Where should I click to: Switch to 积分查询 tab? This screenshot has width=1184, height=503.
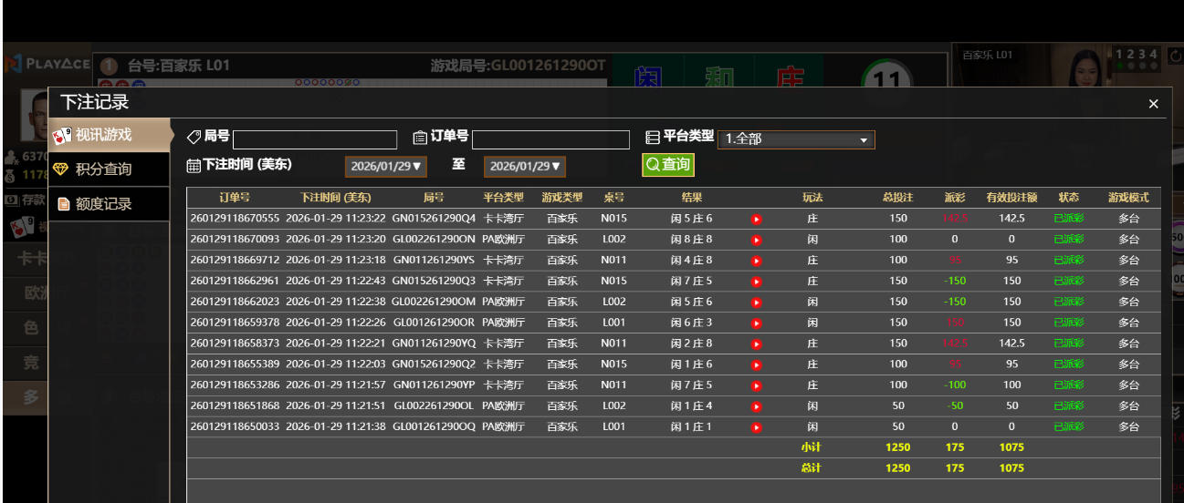(110, 169)
